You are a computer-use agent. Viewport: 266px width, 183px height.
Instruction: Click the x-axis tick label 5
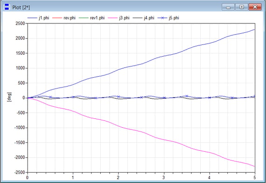click(255, 177)
